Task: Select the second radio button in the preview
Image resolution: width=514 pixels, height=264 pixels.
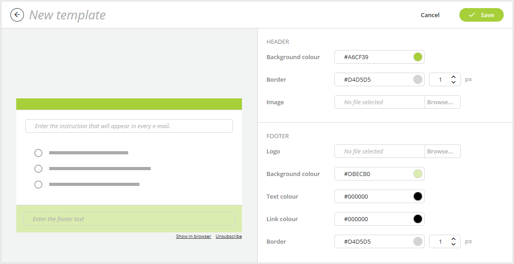Action: [x=38, y=168]
